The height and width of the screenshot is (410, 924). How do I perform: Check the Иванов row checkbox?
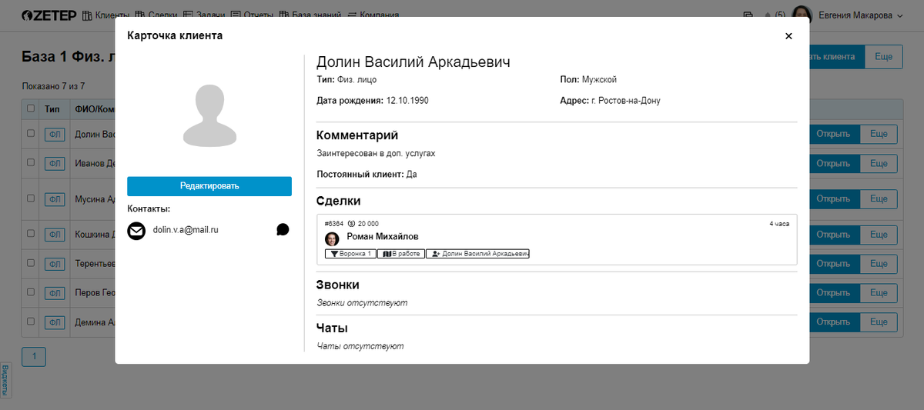click(31, 162)
